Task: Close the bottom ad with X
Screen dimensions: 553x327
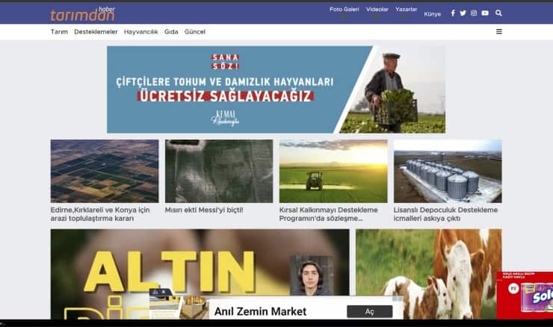Action: tap(164, 292)
